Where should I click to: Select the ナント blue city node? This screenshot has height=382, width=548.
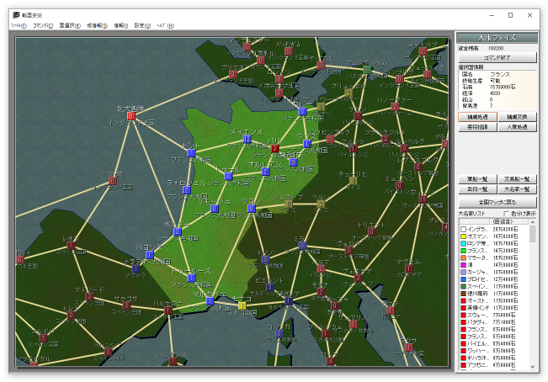(x=192, y=153)
